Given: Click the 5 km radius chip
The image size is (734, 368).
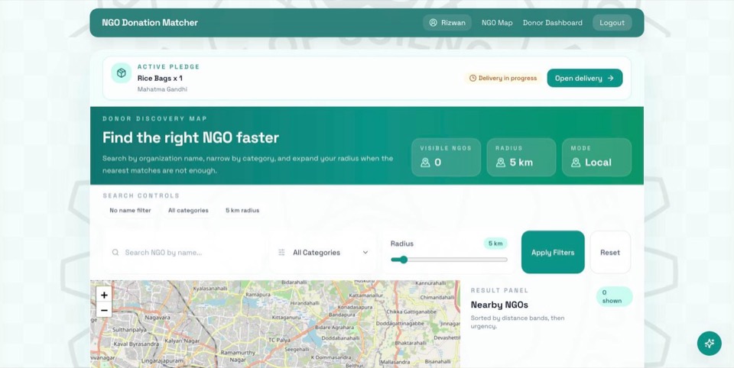Looking at the screenshot, I should click(242, 211).
